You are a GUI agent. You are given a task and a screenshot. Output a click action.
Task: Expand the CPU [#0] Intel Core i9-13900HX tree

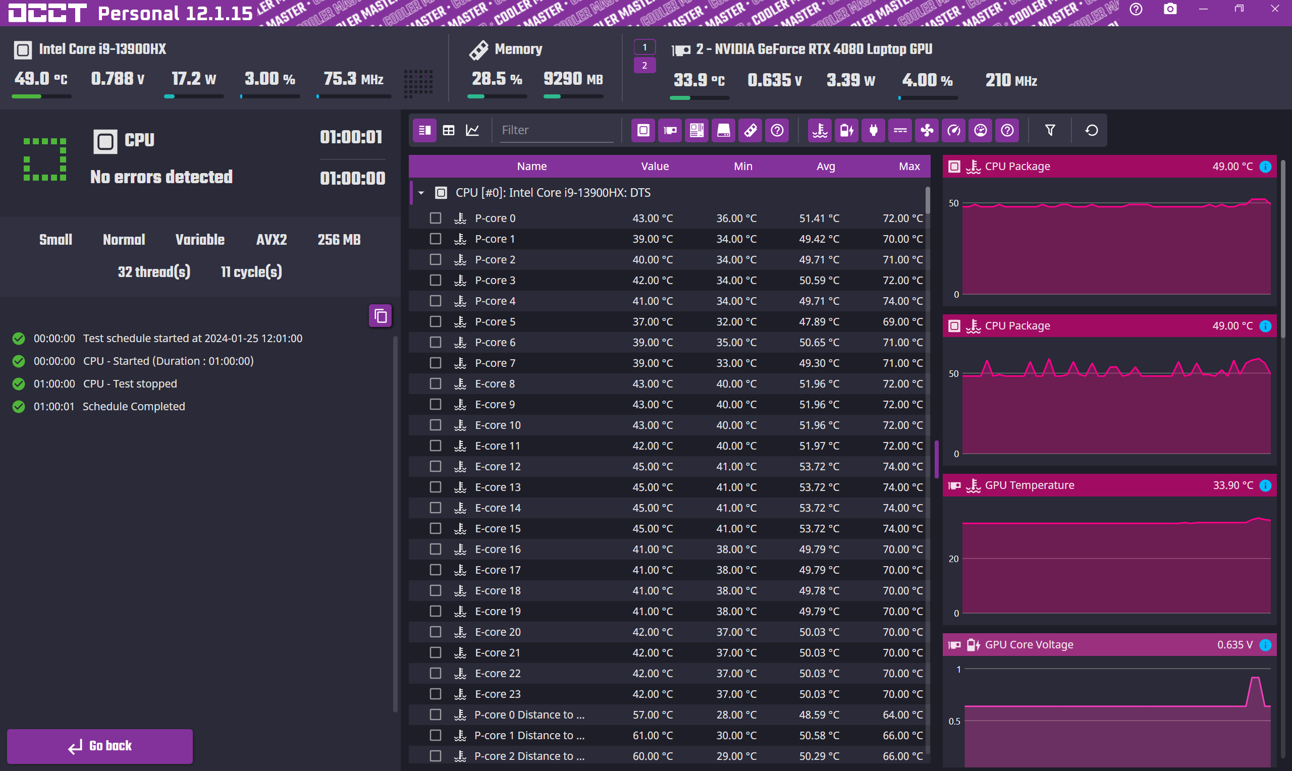[x=421, y=193]
